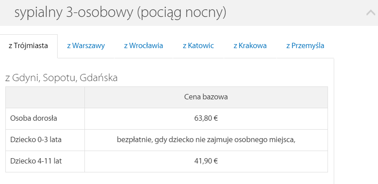Screen dimensions: 378x184
Task: Select the "Osoba dorosła" row label
Action: pyautogui.click(x=34, y=119)
